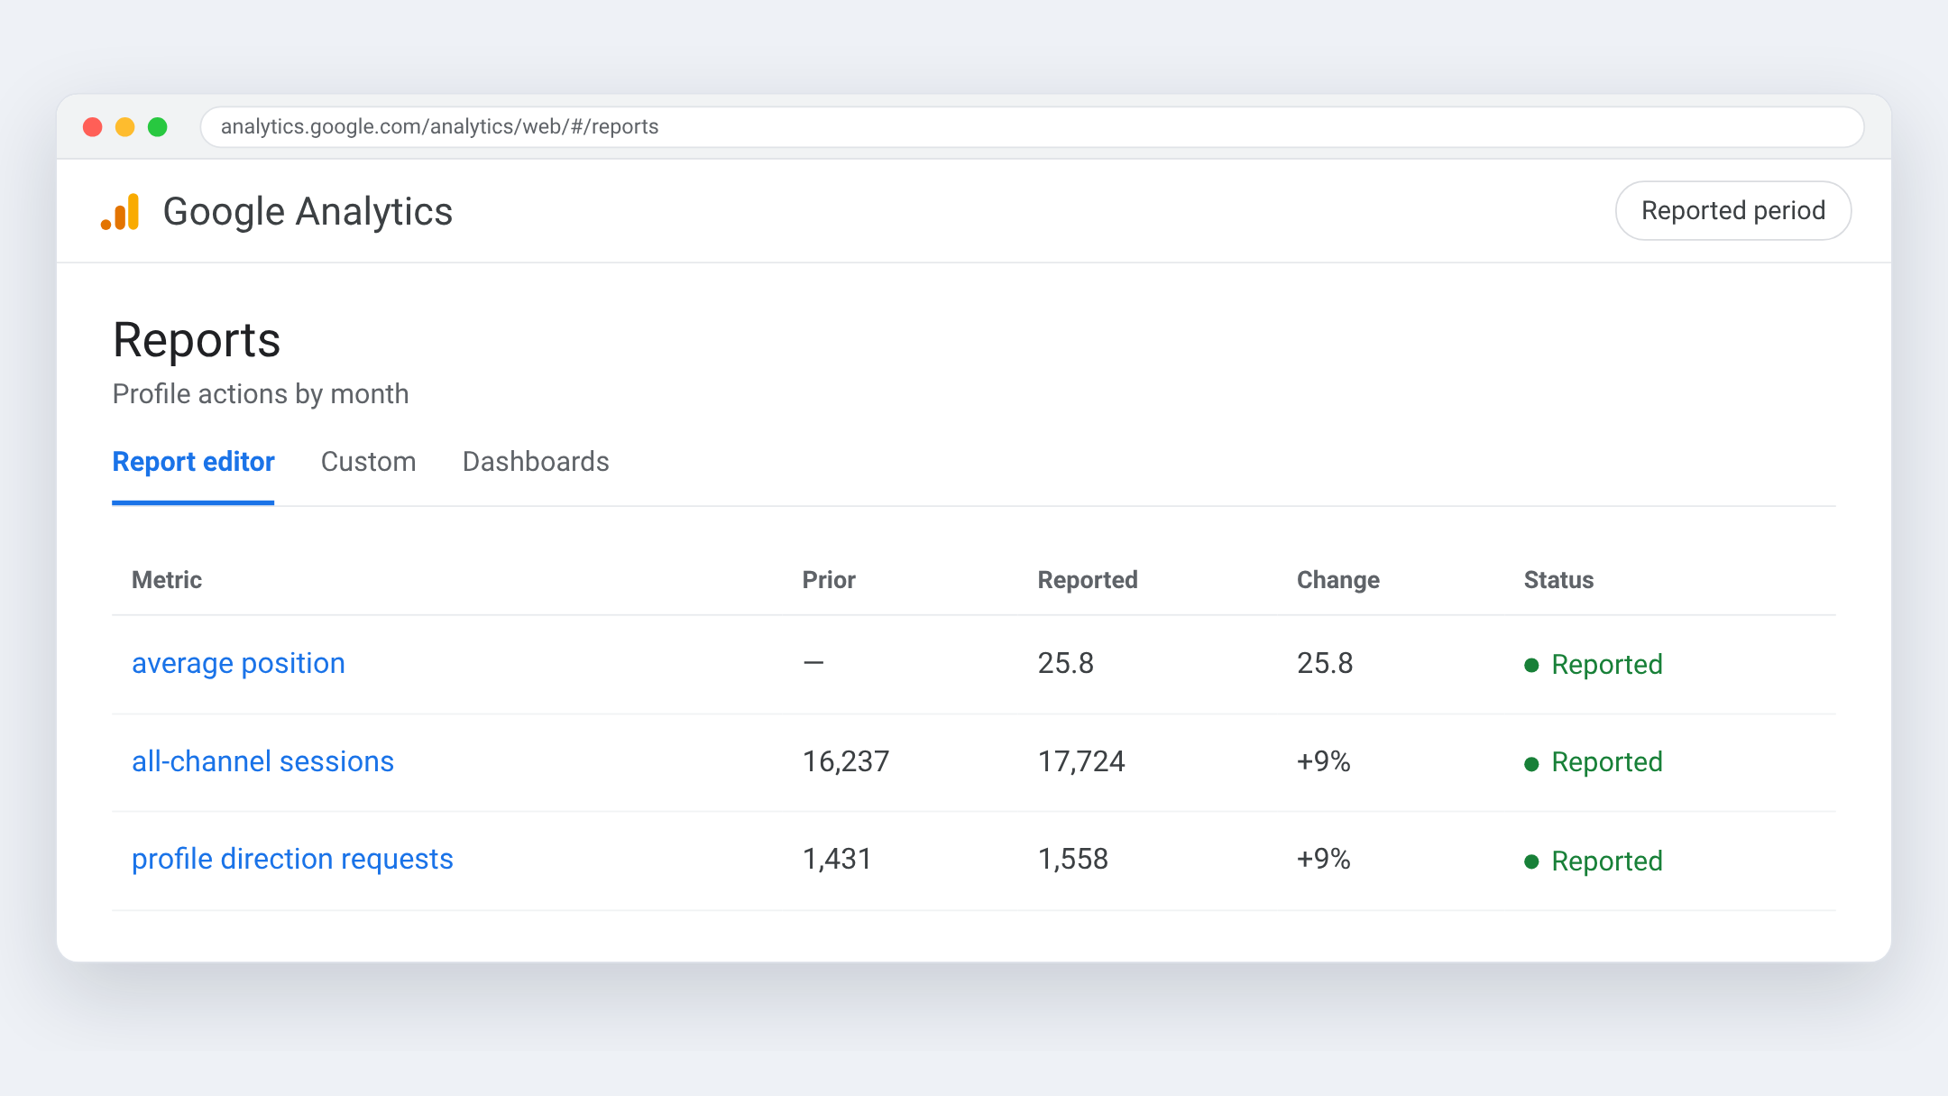Click the Reported column header

(1088, 580)
